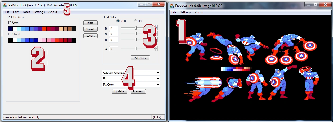This screenshot has width=334, height=122.
Task: Open File menu in Preview window
Action: pyautogui.click(x=174, y=12)
